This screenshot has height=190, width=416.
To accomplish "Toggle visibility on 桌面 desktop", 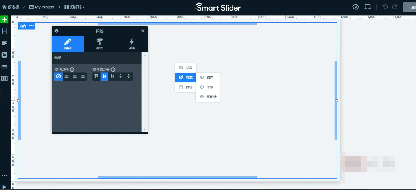I will tap(208, 77).
